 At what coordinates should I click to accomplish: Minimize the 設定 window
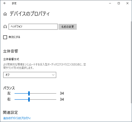click(x=110, y=3)
